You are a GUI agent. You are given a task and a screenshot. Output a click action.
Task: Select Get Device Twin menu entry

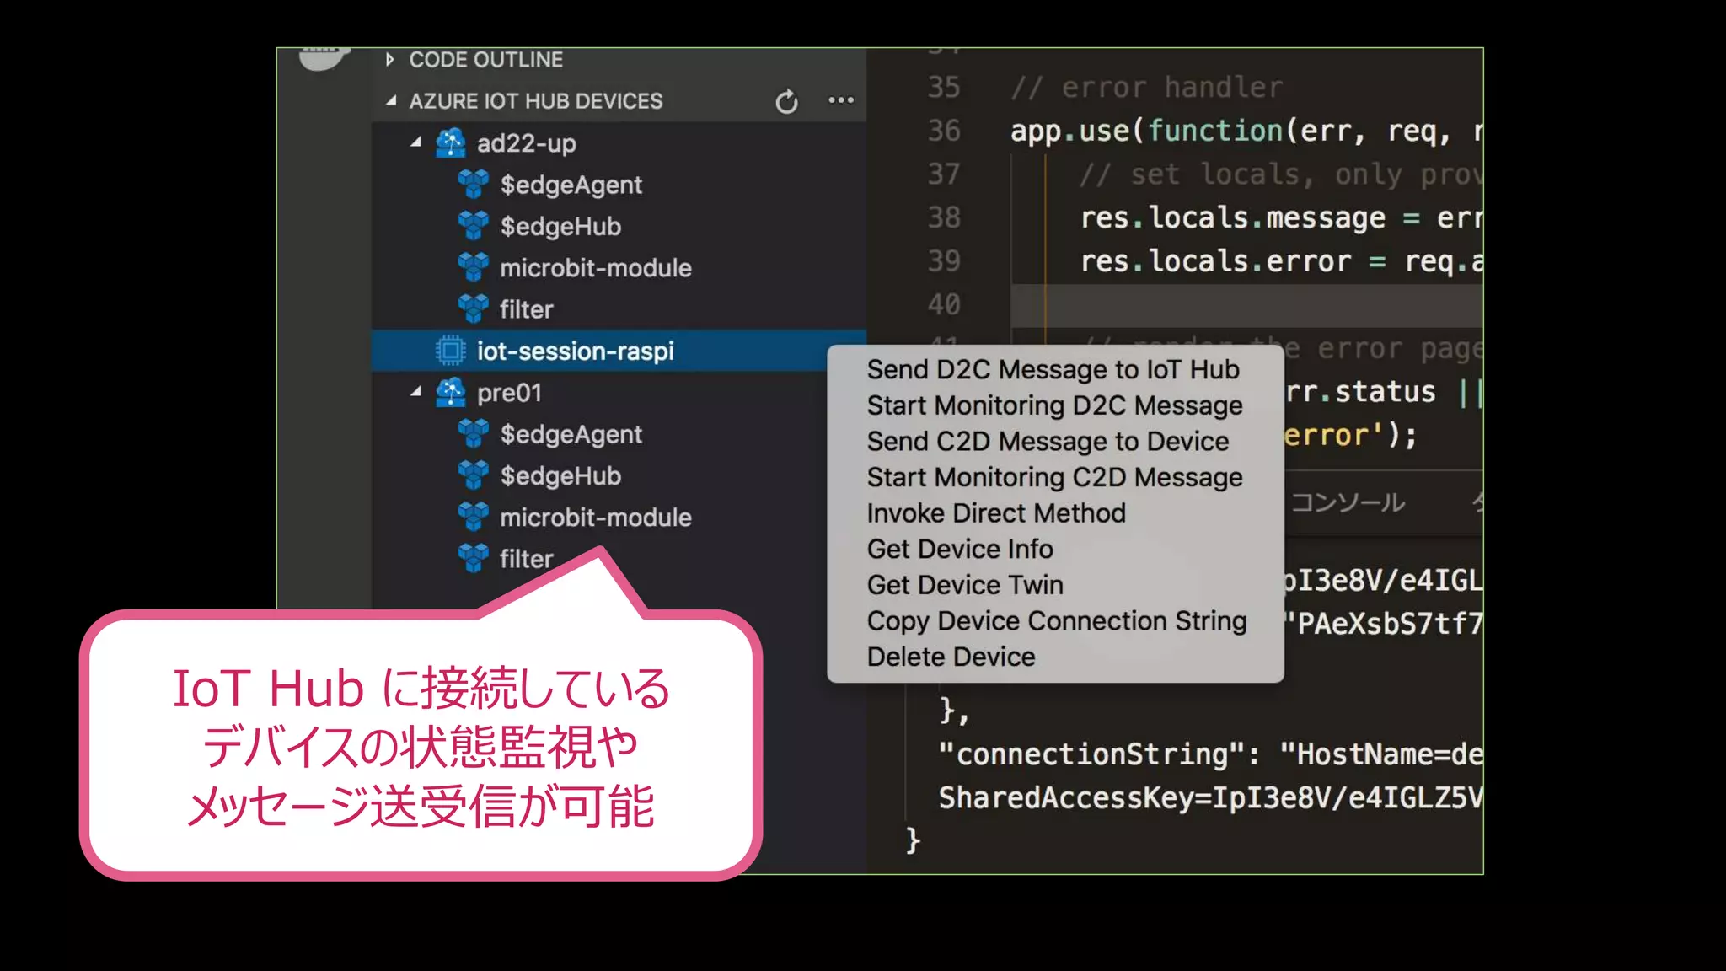coord(965,585)
